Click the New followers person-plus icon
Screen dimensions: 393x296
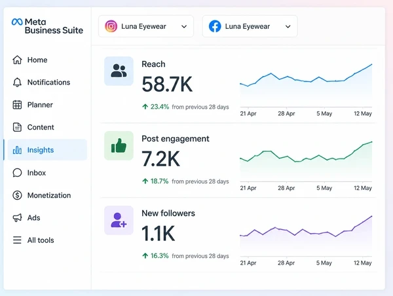coord(119,220)
